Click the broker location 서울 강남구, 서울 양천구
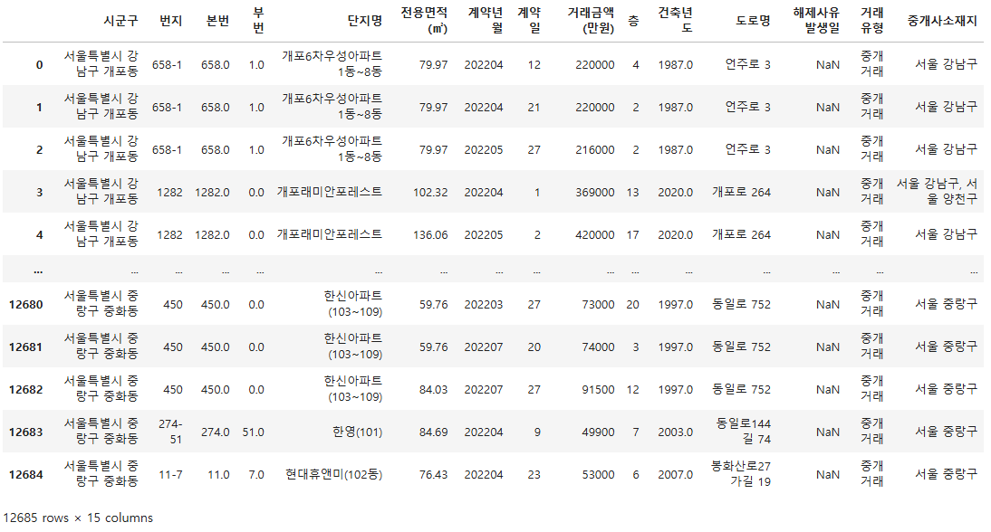Screen dimensions: 991x532 (938, 192)
